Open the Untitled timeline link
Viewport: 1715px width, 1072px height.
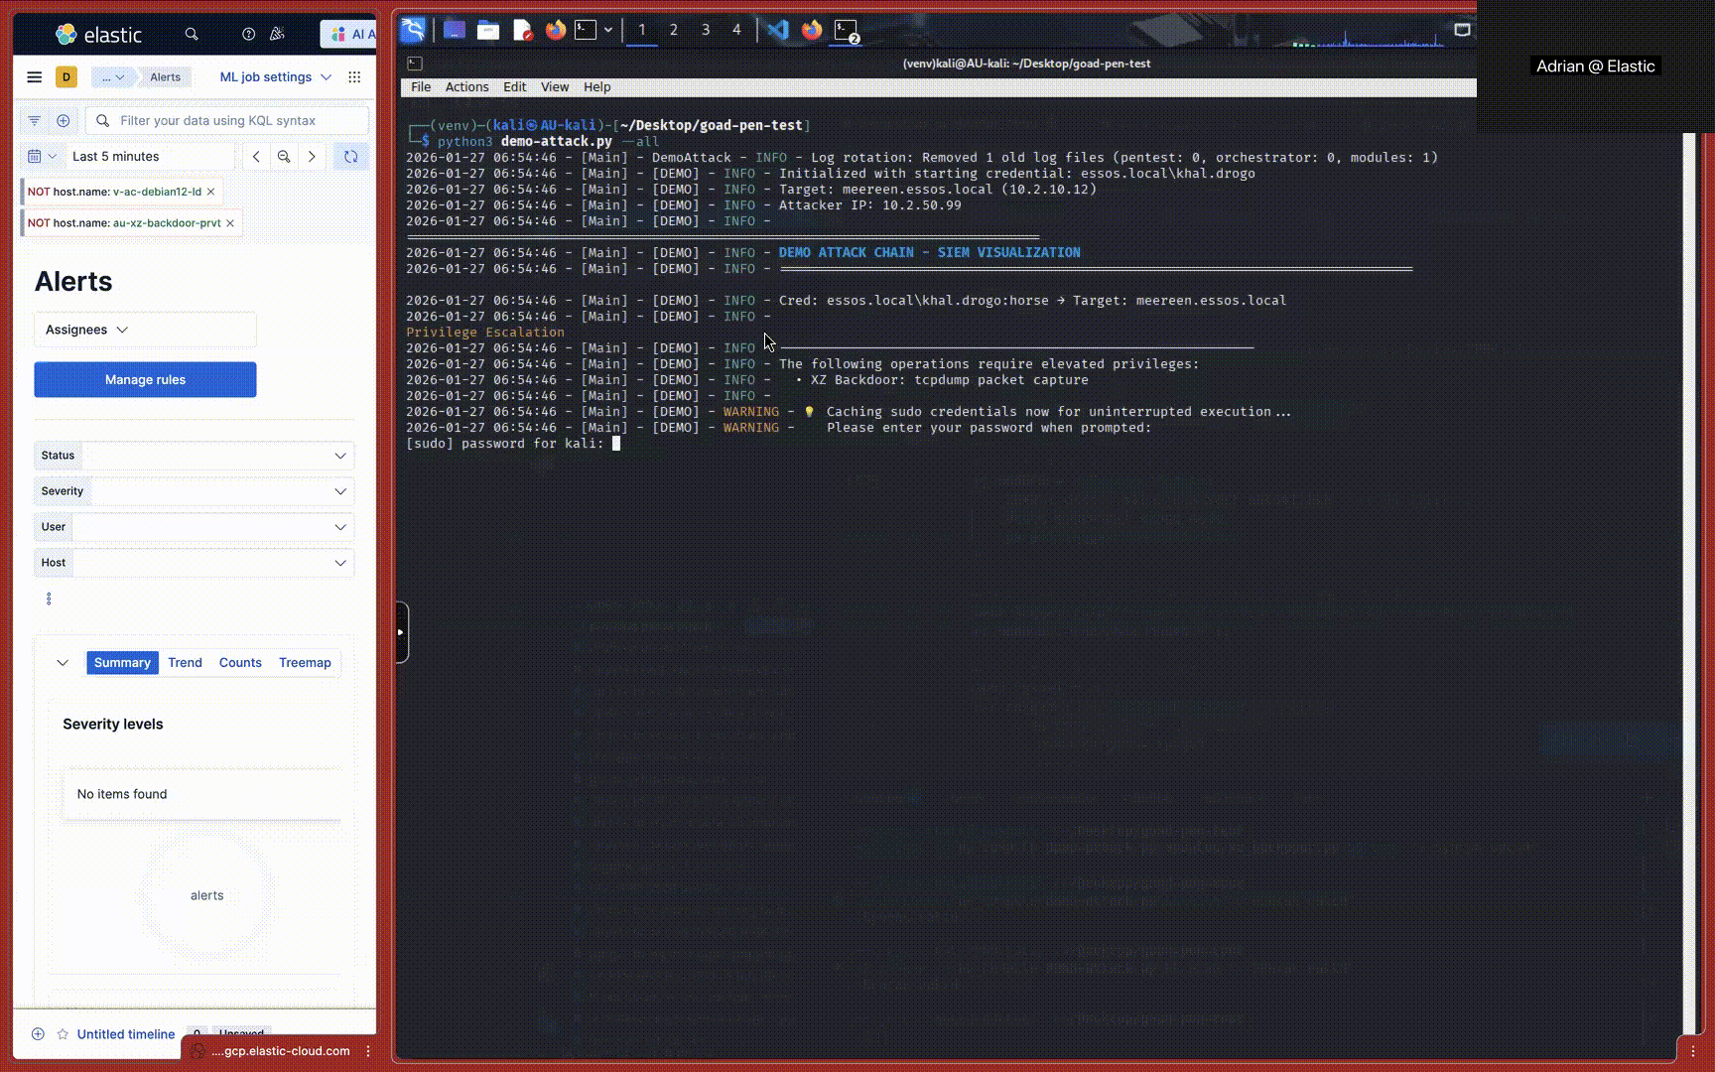(126, 1034)
